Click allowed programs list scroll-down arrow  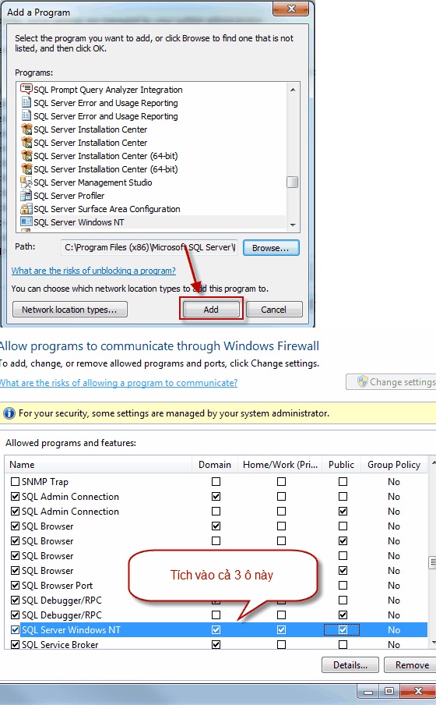click(434, 643)
